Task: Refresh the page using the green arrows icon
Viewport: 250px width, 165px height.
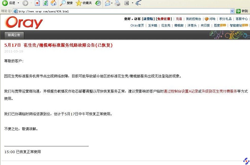Action: pyautogui.click(x=45, y=3)
